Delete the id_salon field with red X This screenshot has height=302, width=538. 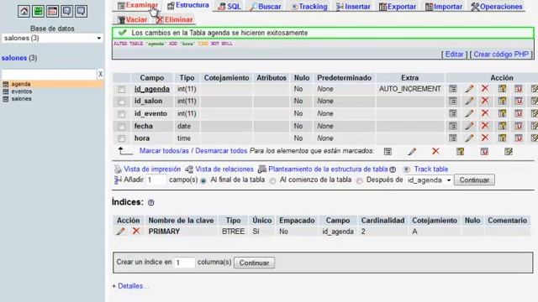pos(485,101)
